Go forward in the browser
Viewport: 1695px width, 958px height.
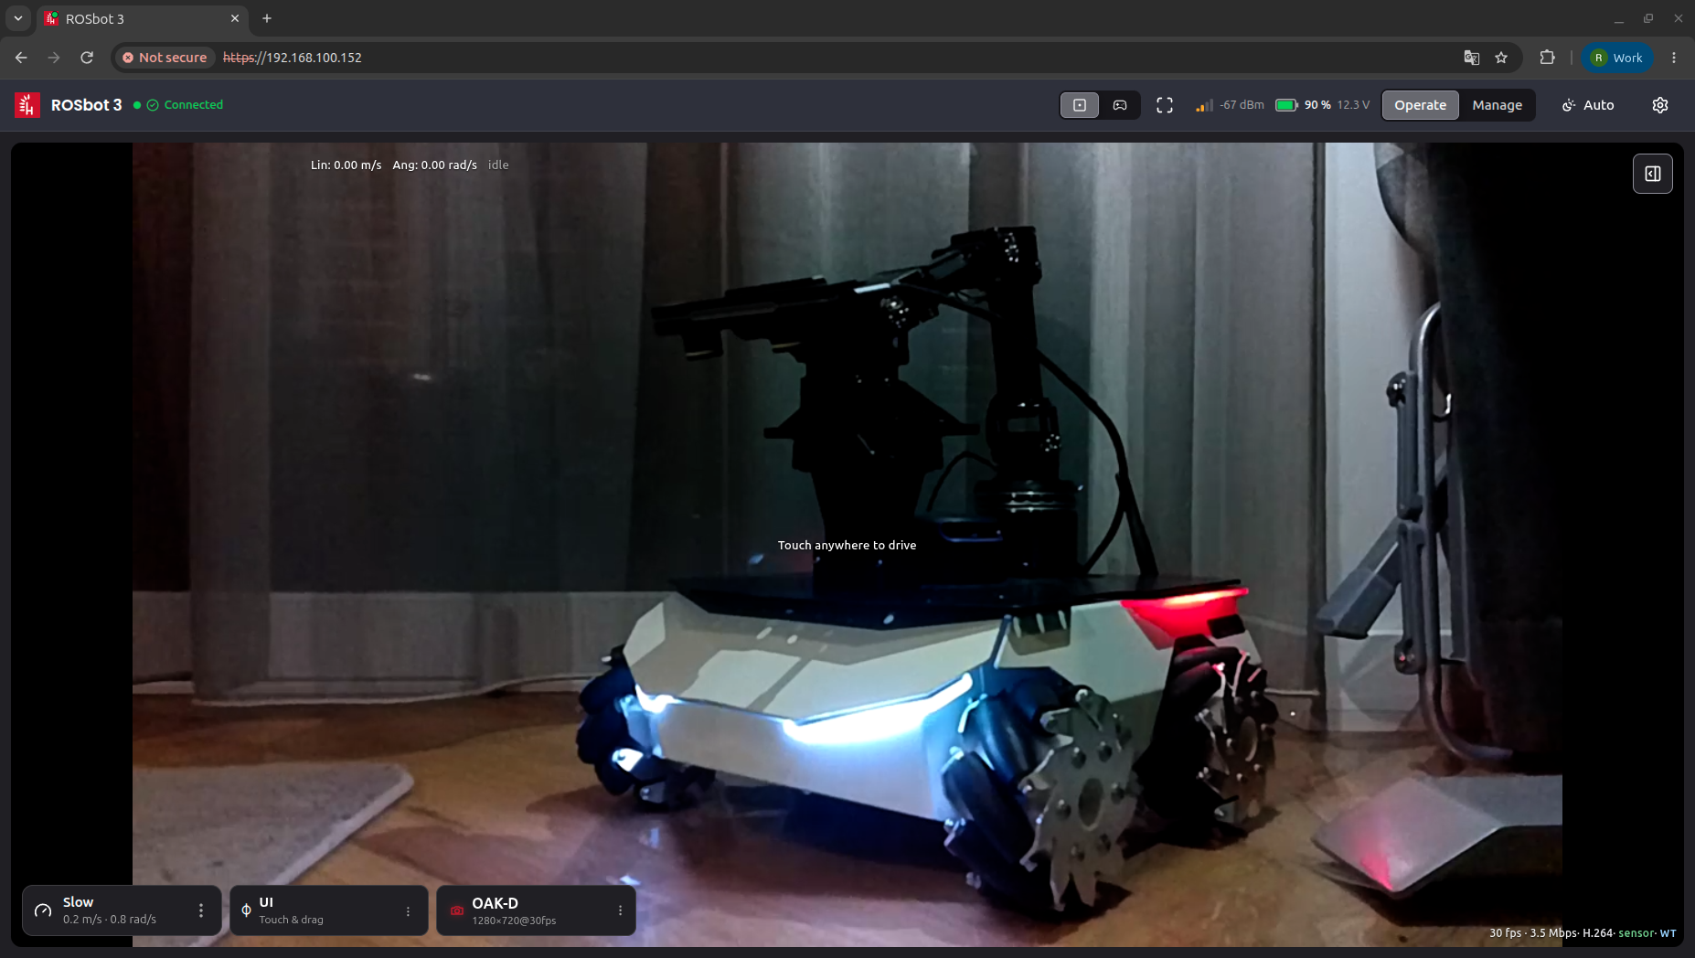[54, 58]
